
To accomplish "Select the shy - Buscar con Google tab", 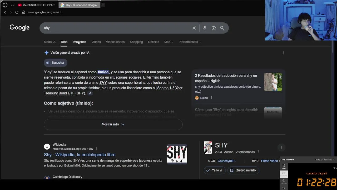I will pyautogui.click(x=79, y=5).
